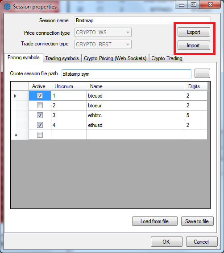Click the Load from file button

tap(155, 221)
